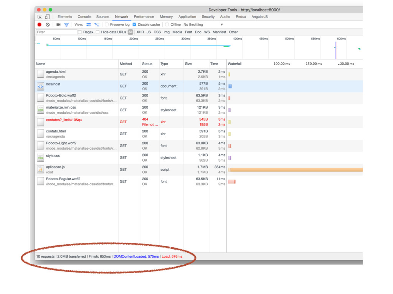Sort requests by Size column header
The image size is (393, 294).
tap(188, 64)
